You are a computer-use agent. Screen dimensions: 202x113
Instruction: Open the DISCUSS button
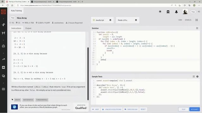(x=131, y=109)
